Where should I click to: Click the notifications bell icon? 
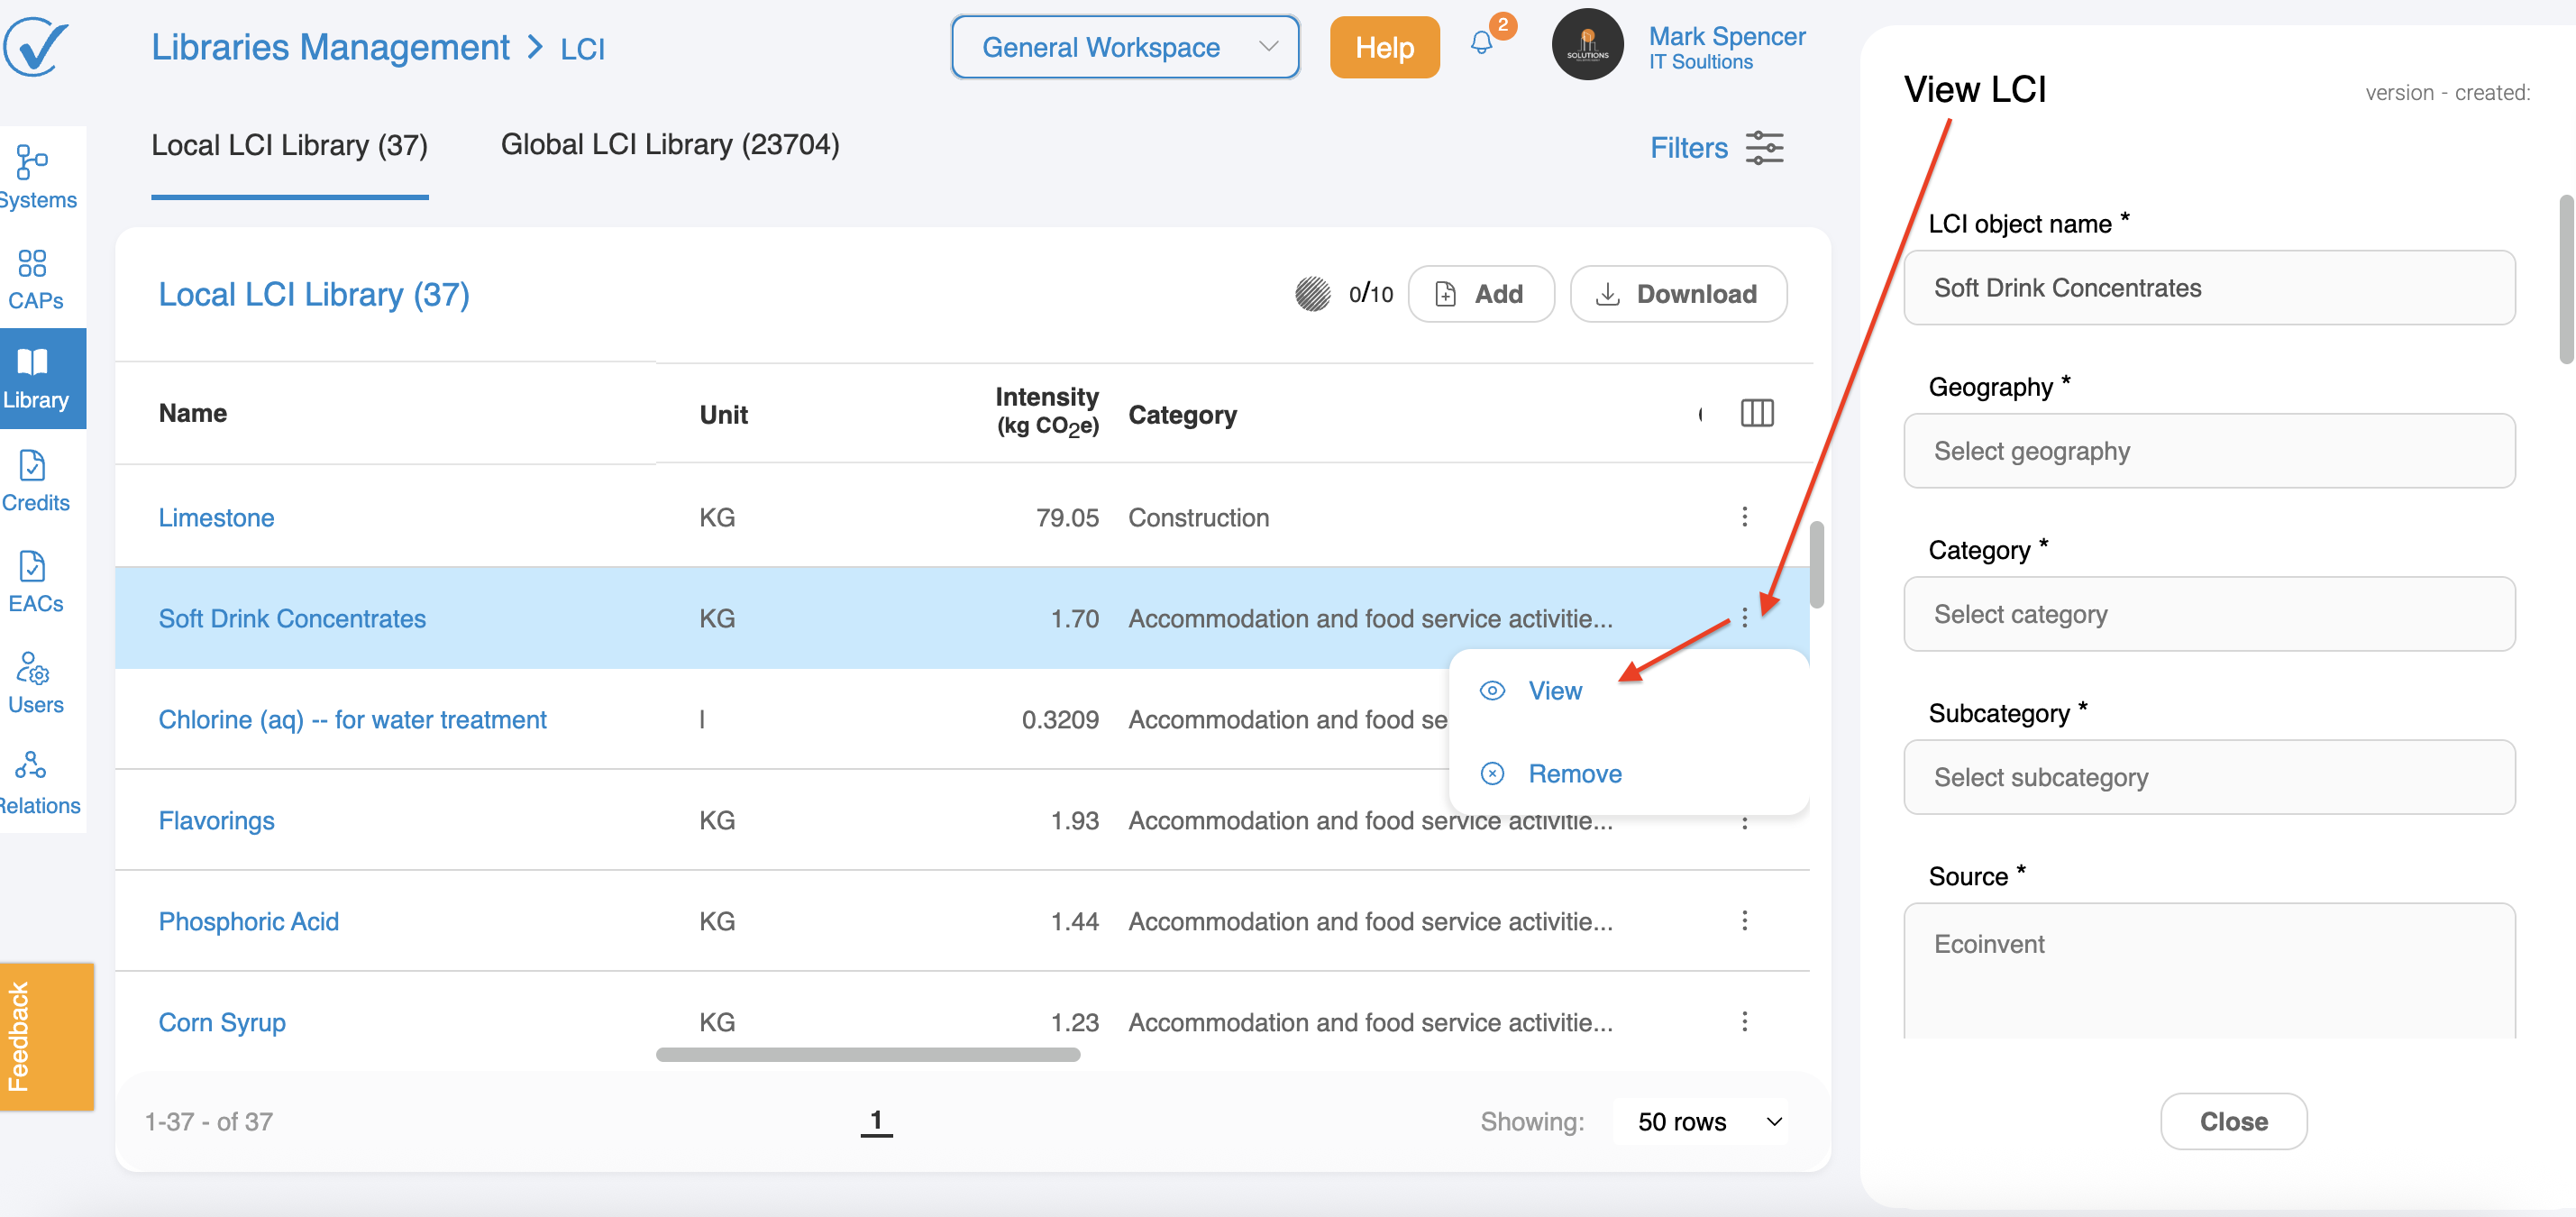[1481, 44]
